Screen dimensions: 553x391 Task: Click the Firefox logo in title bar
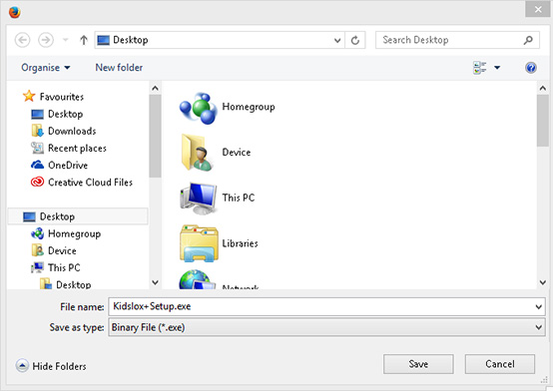tap(14, 12)
